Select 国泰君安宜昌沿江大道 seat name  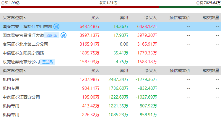click(23, 35)
